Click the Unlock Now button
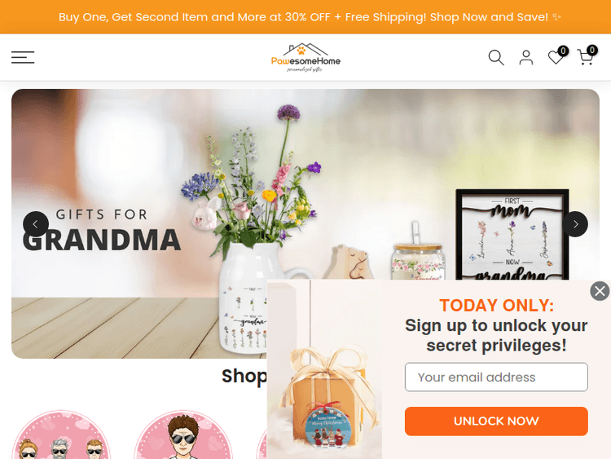 click(496, 421)
